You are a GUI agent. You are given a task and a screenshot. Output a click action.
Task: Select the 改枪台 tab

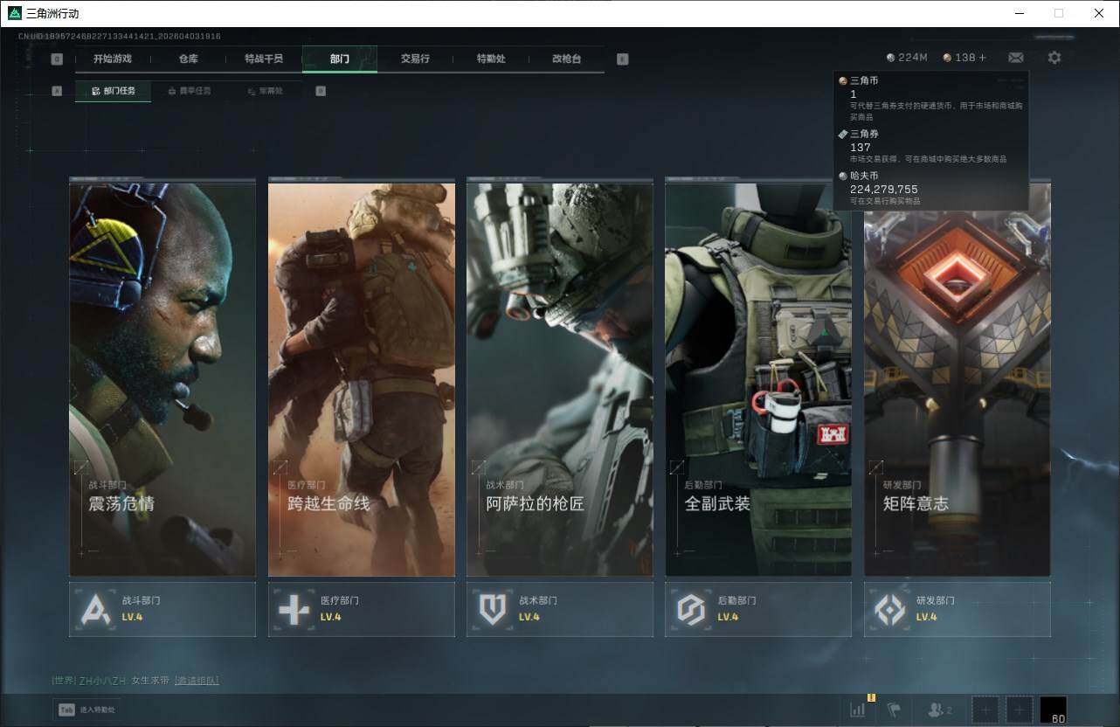click(x=566, y=59)
